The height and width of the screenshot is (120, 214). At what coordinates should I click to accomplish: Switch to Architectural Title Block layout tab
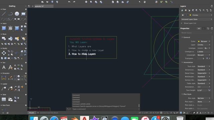tap(49, 113)
